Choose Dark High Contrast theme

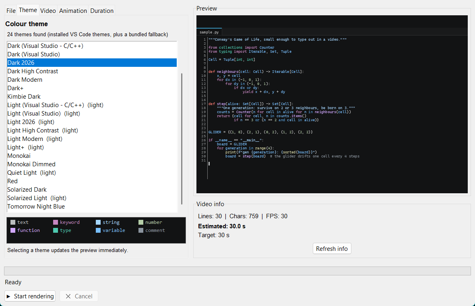click(92, 71)
